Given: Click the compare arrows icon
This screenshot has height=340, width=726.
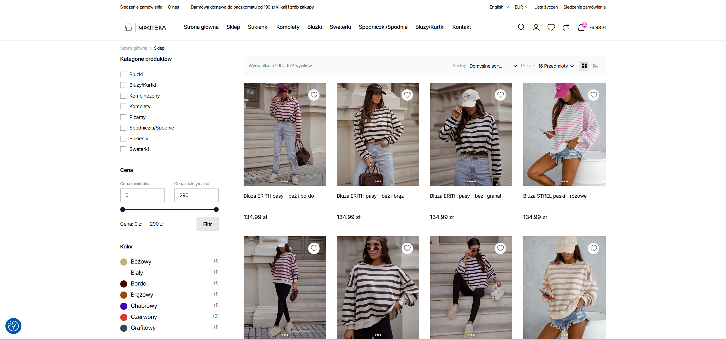Looking at the screenshot, I should pos(566,27).
